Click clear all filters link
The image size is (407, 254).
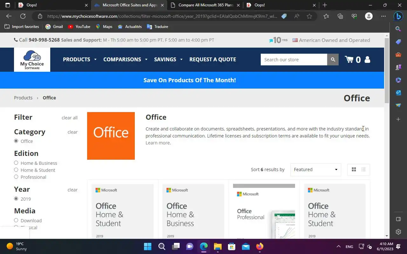tap(70, 118)
